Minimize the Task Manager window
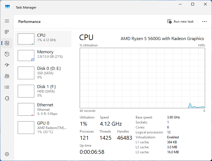This screenshot has width=212, height=161. (x=180, y=4)
